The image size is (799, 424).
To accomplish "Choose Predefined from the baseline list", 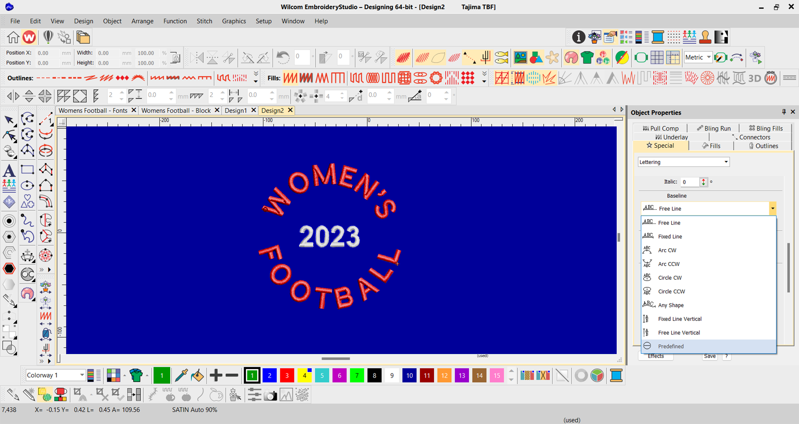I will tap(670, 346).
